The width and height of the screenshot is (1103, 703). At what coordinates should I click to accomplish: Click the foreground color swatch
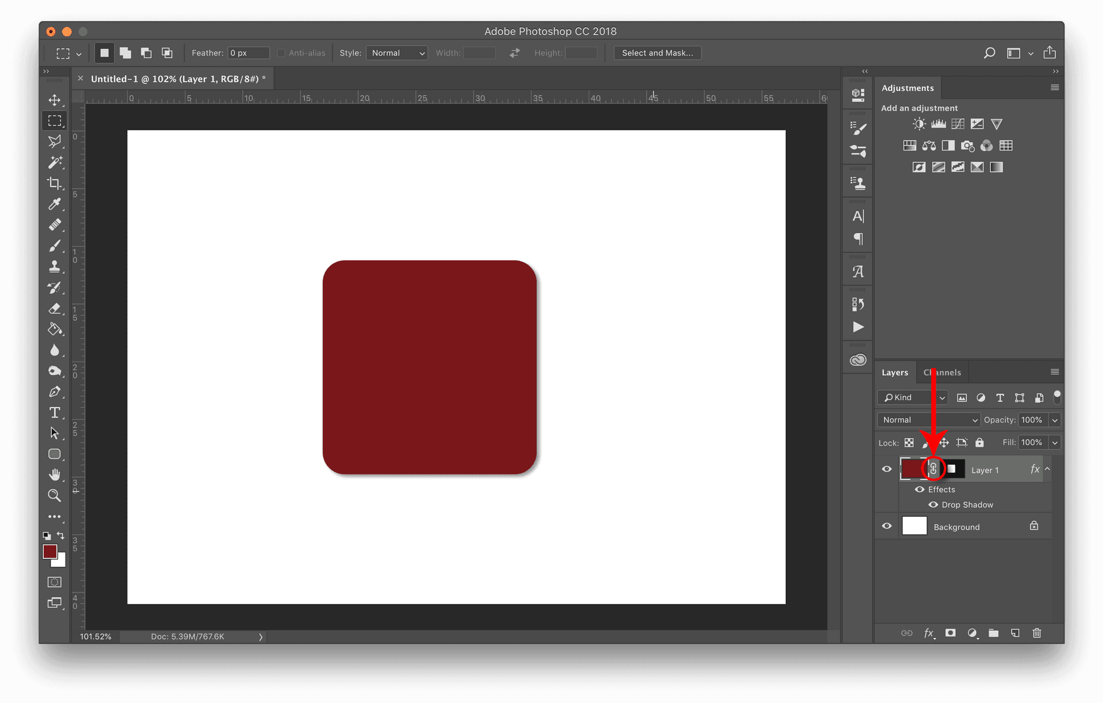(50, 553)
